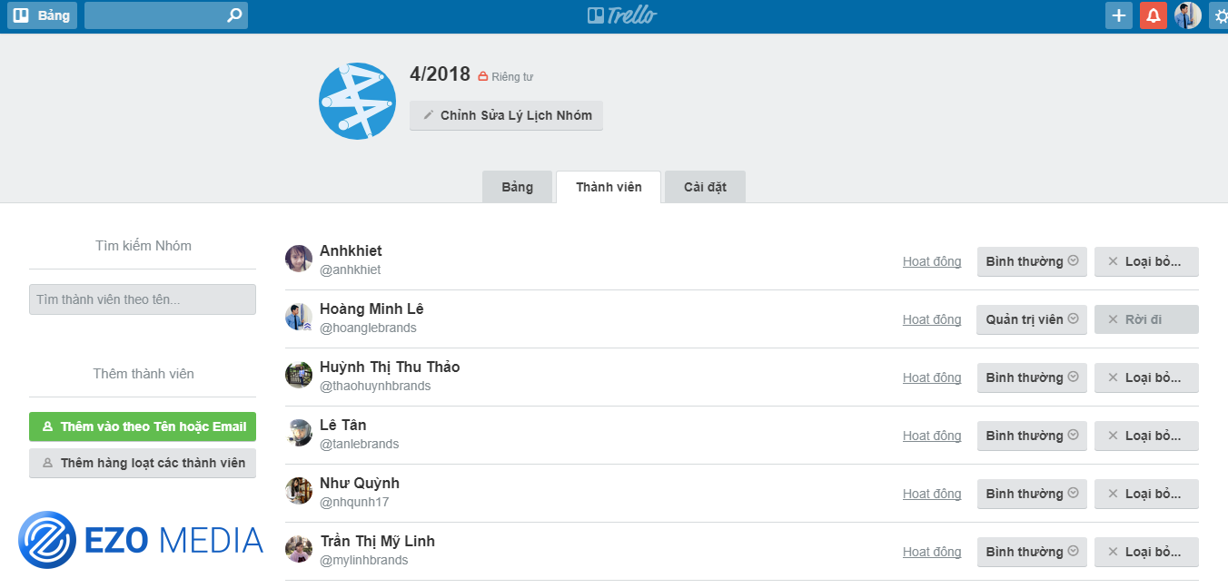Click Anhkhiet's avatar
This screenshot has height=588, width=1228.
299,259
